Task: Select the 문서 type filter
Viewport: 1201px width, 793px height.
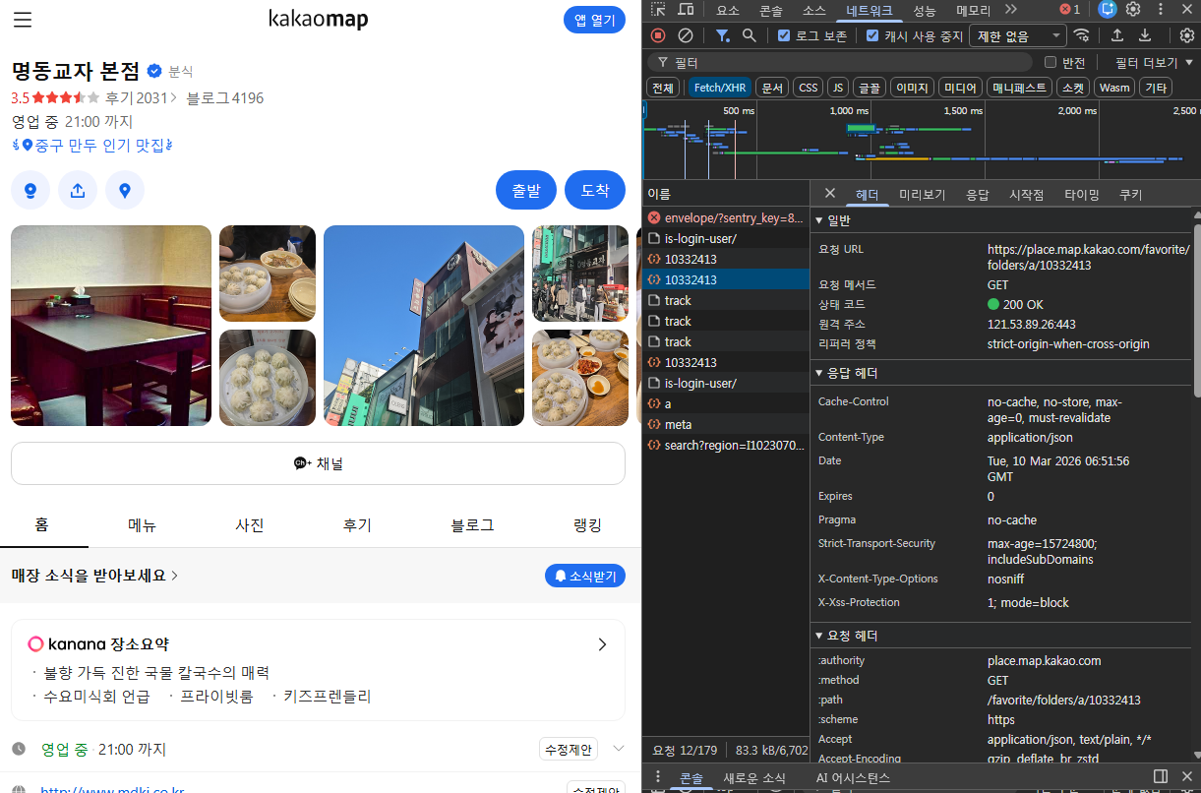Action: (x=772, y=88)
